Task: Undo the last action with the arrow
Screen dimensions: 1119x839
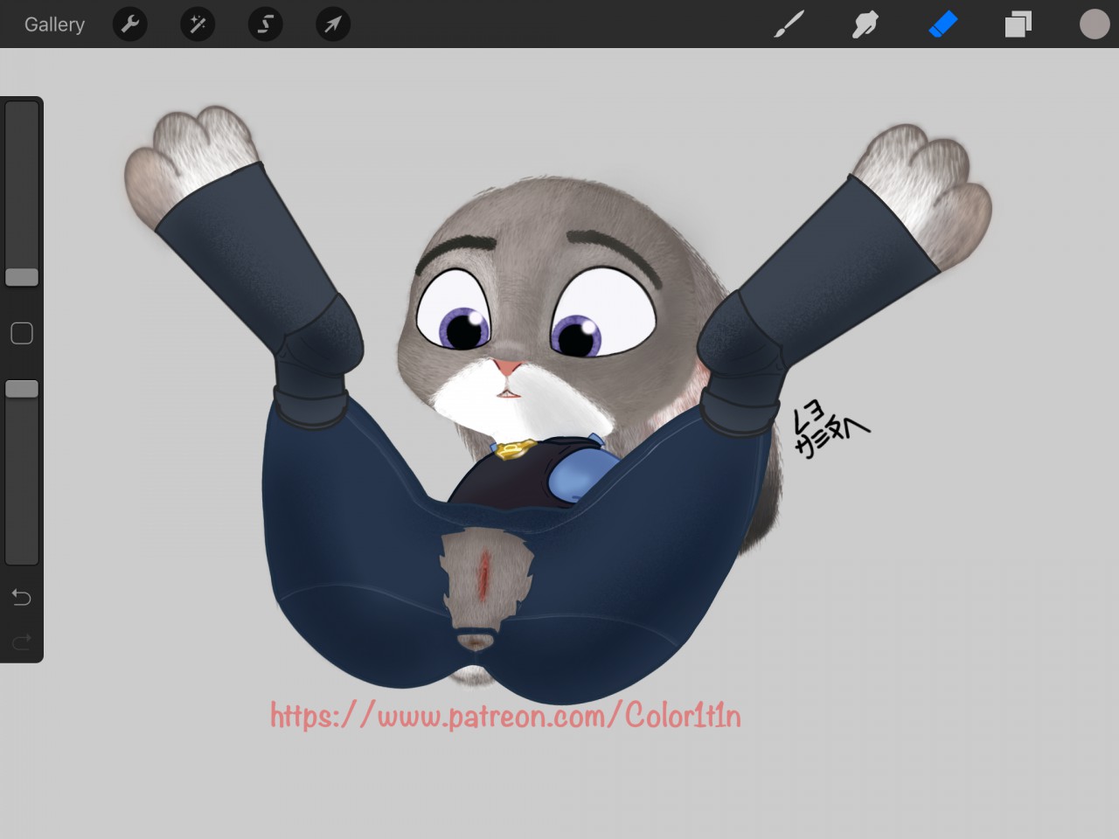Action: [22, 598]
